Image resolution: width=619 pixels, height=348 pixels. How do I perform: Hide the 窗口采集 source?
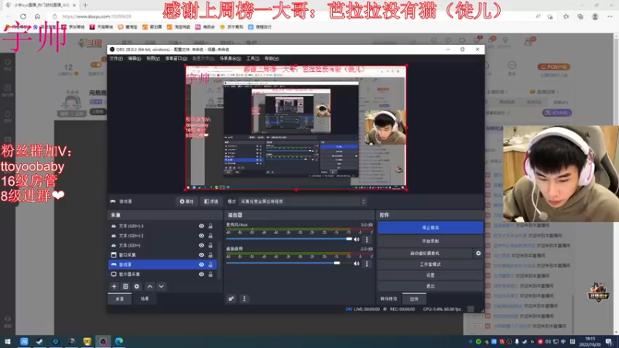[x=201, y=255]
